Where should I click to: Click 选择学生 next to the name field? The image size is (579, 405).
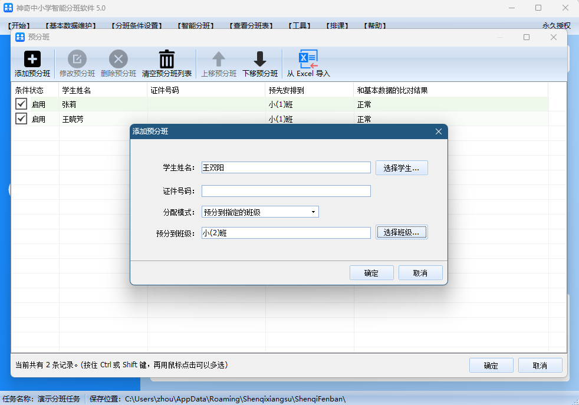[402, 167]
